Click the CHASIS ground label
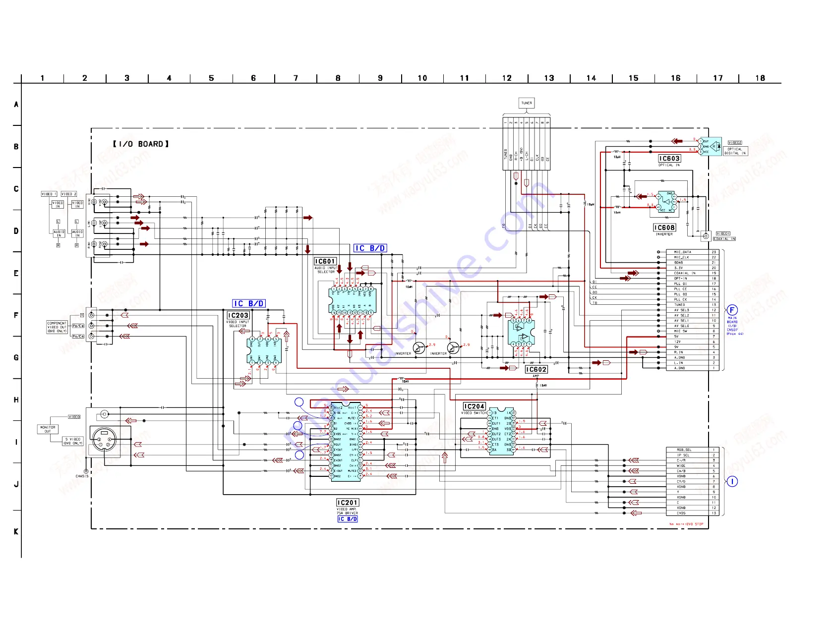The height and width of the screenshot is (626, 833). tap(82, 476)
